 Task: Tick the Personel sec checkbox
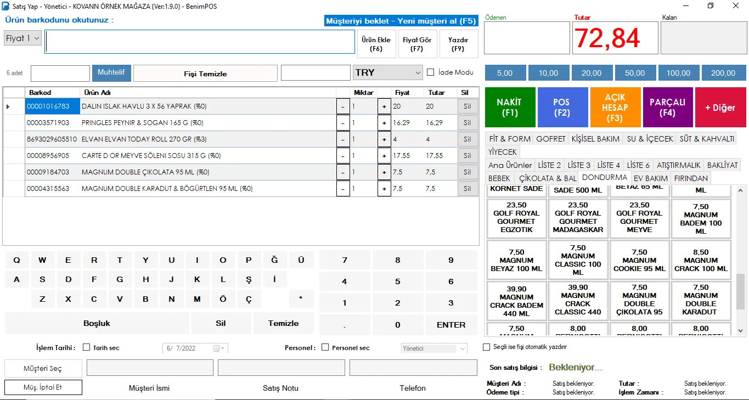coord(325,347)
